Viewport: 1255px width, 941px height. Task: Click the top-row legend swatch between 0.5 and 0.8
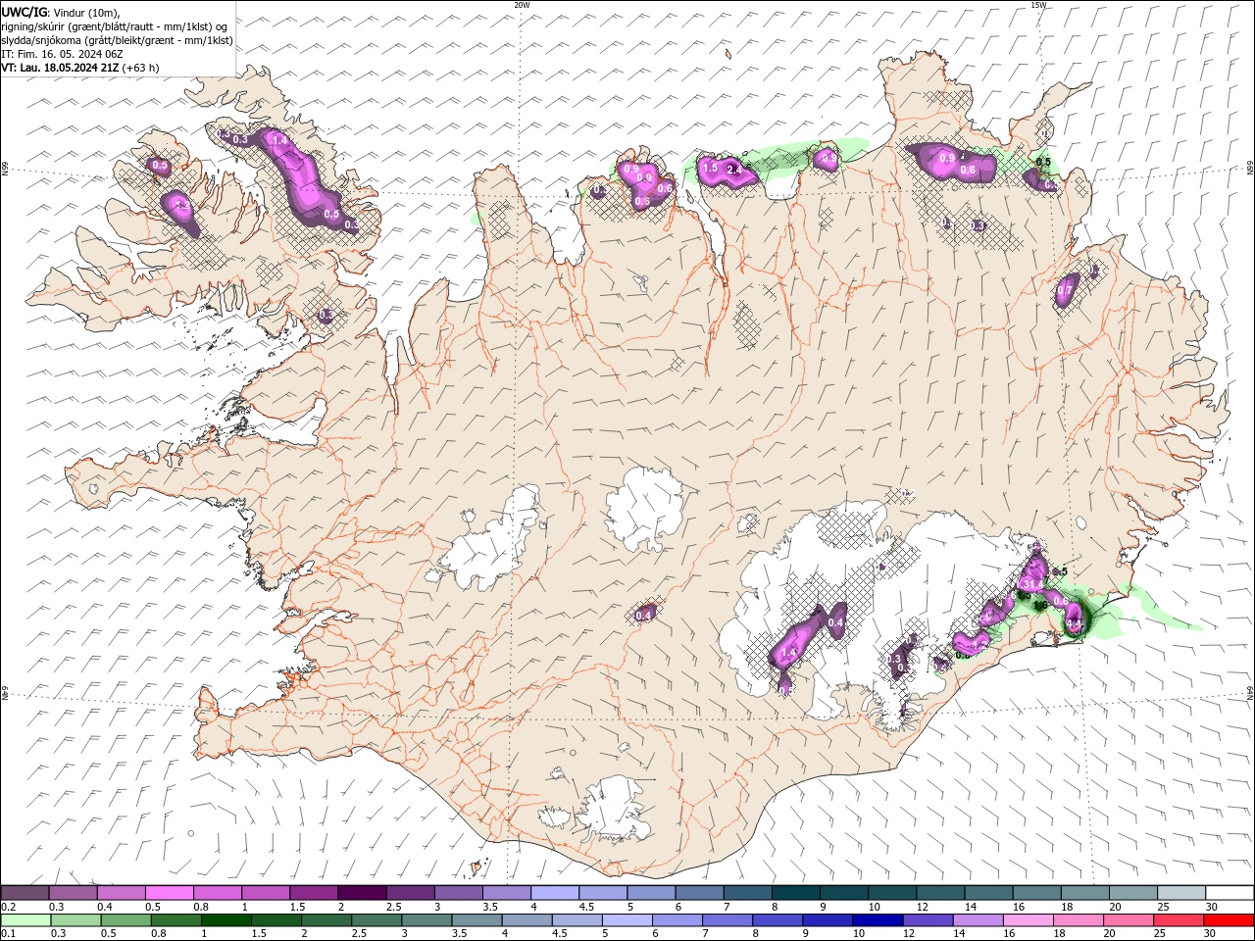point(170,893)
